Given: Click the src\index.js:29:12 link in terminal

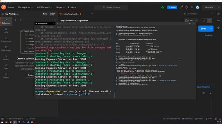Looking at the screenshot, I should point(77,94).
